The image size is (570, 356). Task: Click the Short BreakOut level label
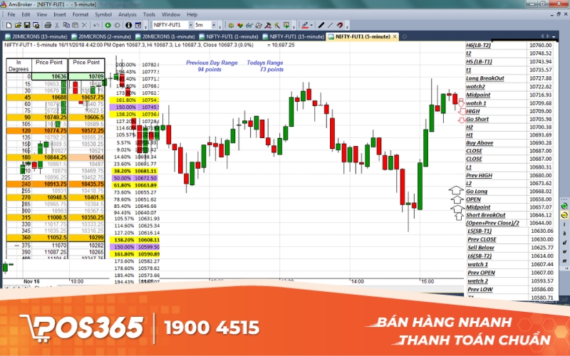(x=486, y=215)
